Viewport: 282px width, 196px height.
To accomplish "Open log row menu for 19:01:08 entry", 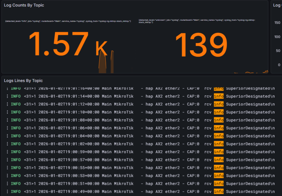I will 7,120.
